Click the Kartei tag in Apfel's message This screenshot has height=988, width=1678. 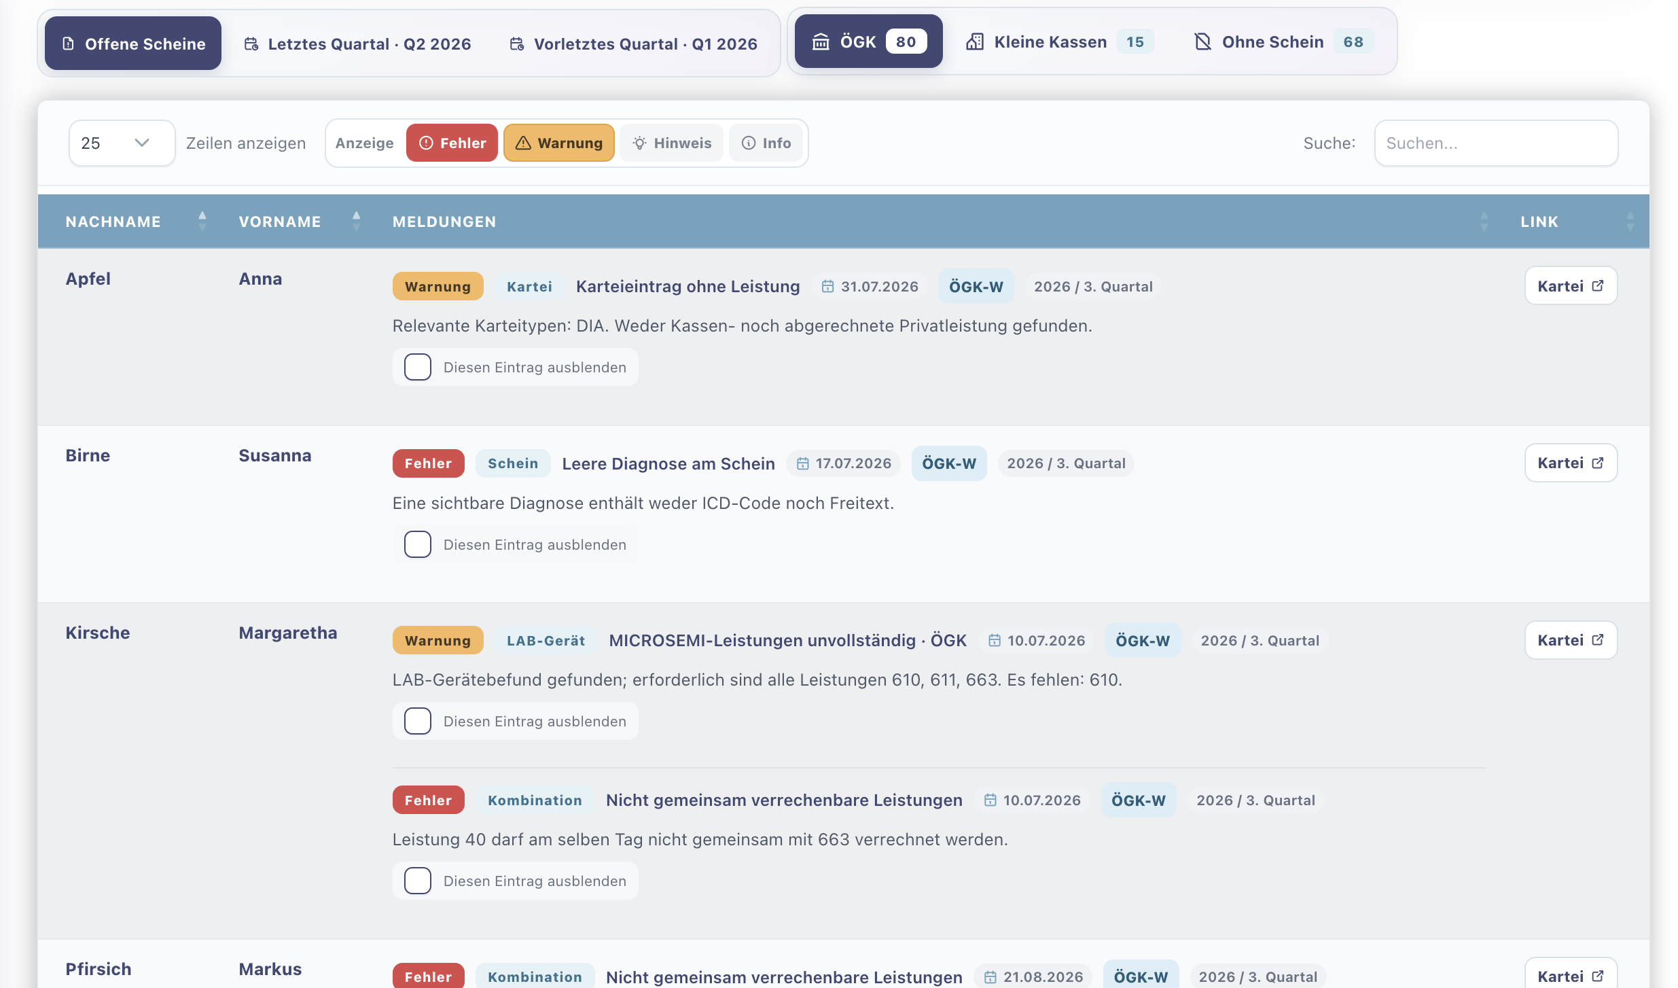(529, 286)
